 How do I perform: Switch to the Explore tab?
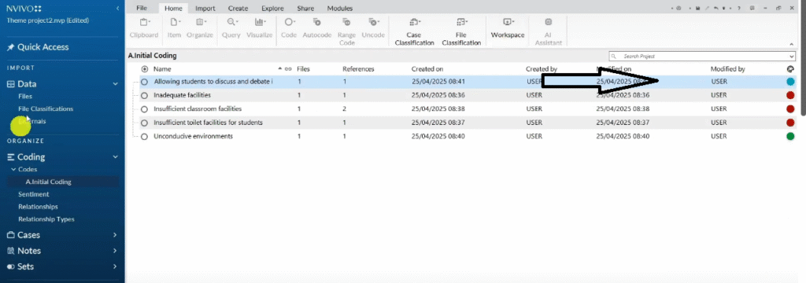(x=272, y=8)
